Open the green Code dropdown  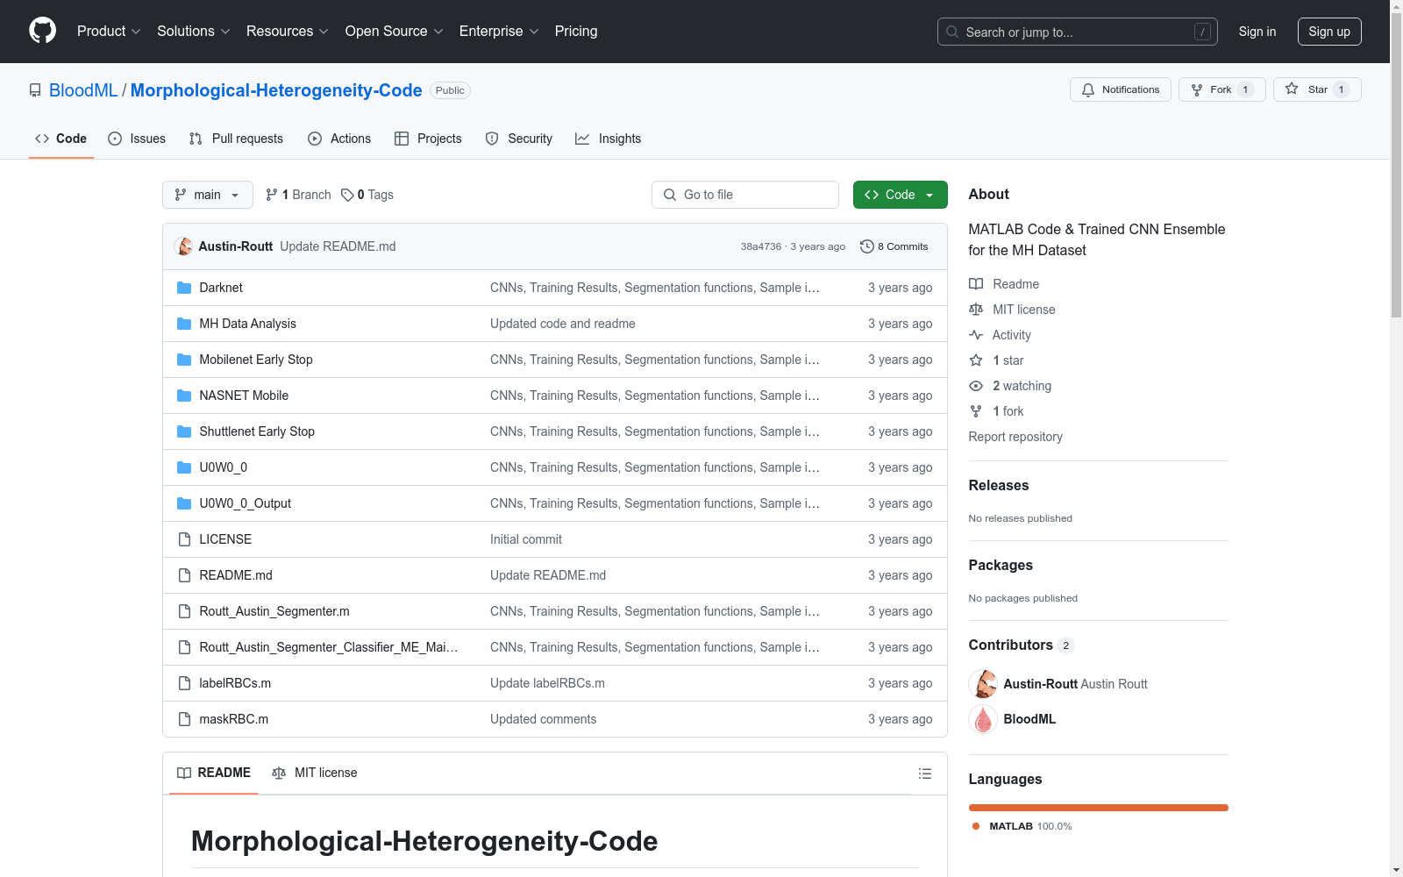[x=900, y=195]
